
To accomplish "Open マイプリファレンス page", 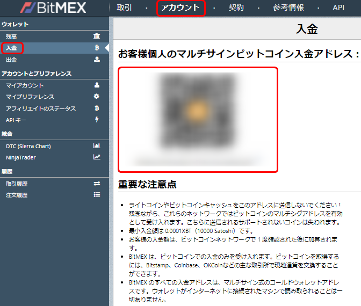I will point(30,97).
